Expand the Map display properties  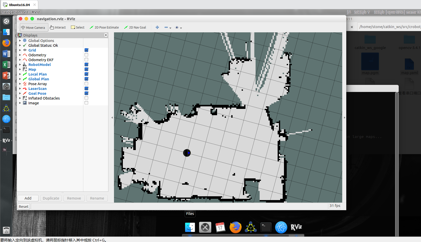click(20, 69)
